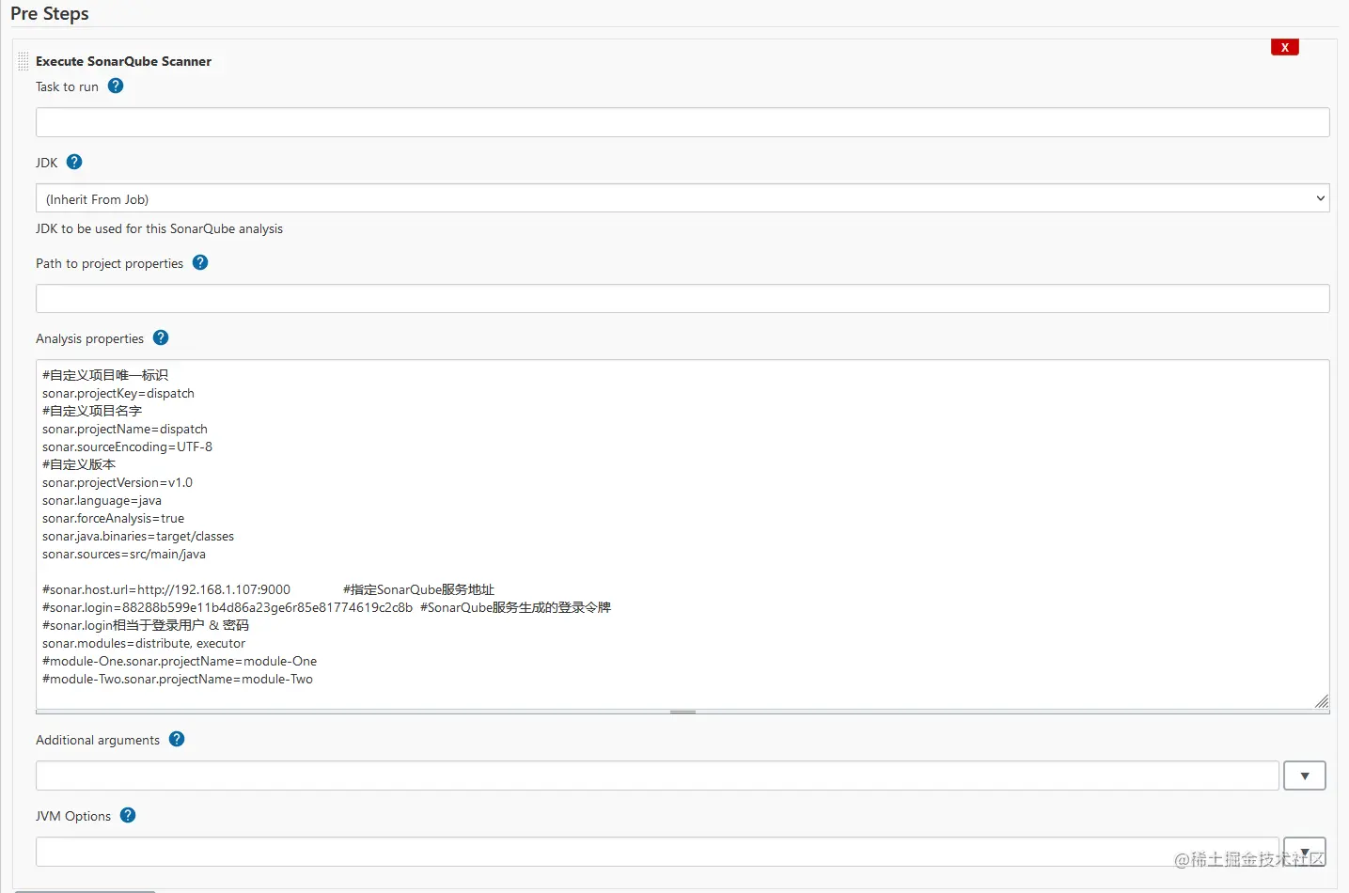Open help for Task to run
Viewport: 1349px width, 893px height.
click(x=116, y=86)
